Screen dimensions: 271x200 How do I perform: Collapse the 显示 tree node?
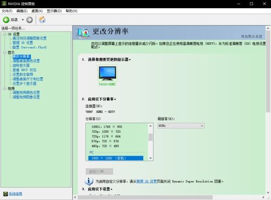point(5,53)
